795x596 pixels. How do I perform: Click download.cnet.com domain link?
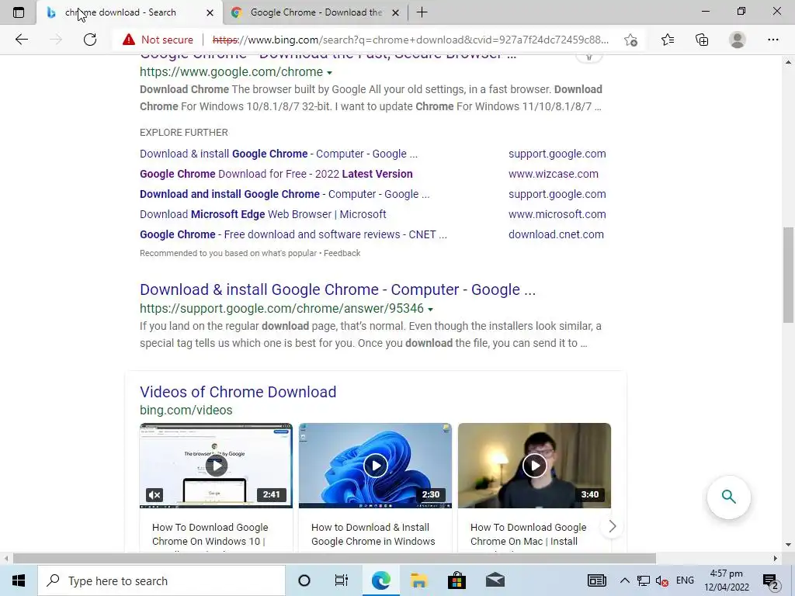click(x=556, y=234)
